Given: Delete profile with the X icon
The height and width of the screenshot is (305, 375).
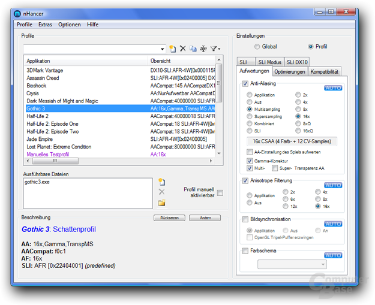Looking at the screenshot, I should coord(183,49).
